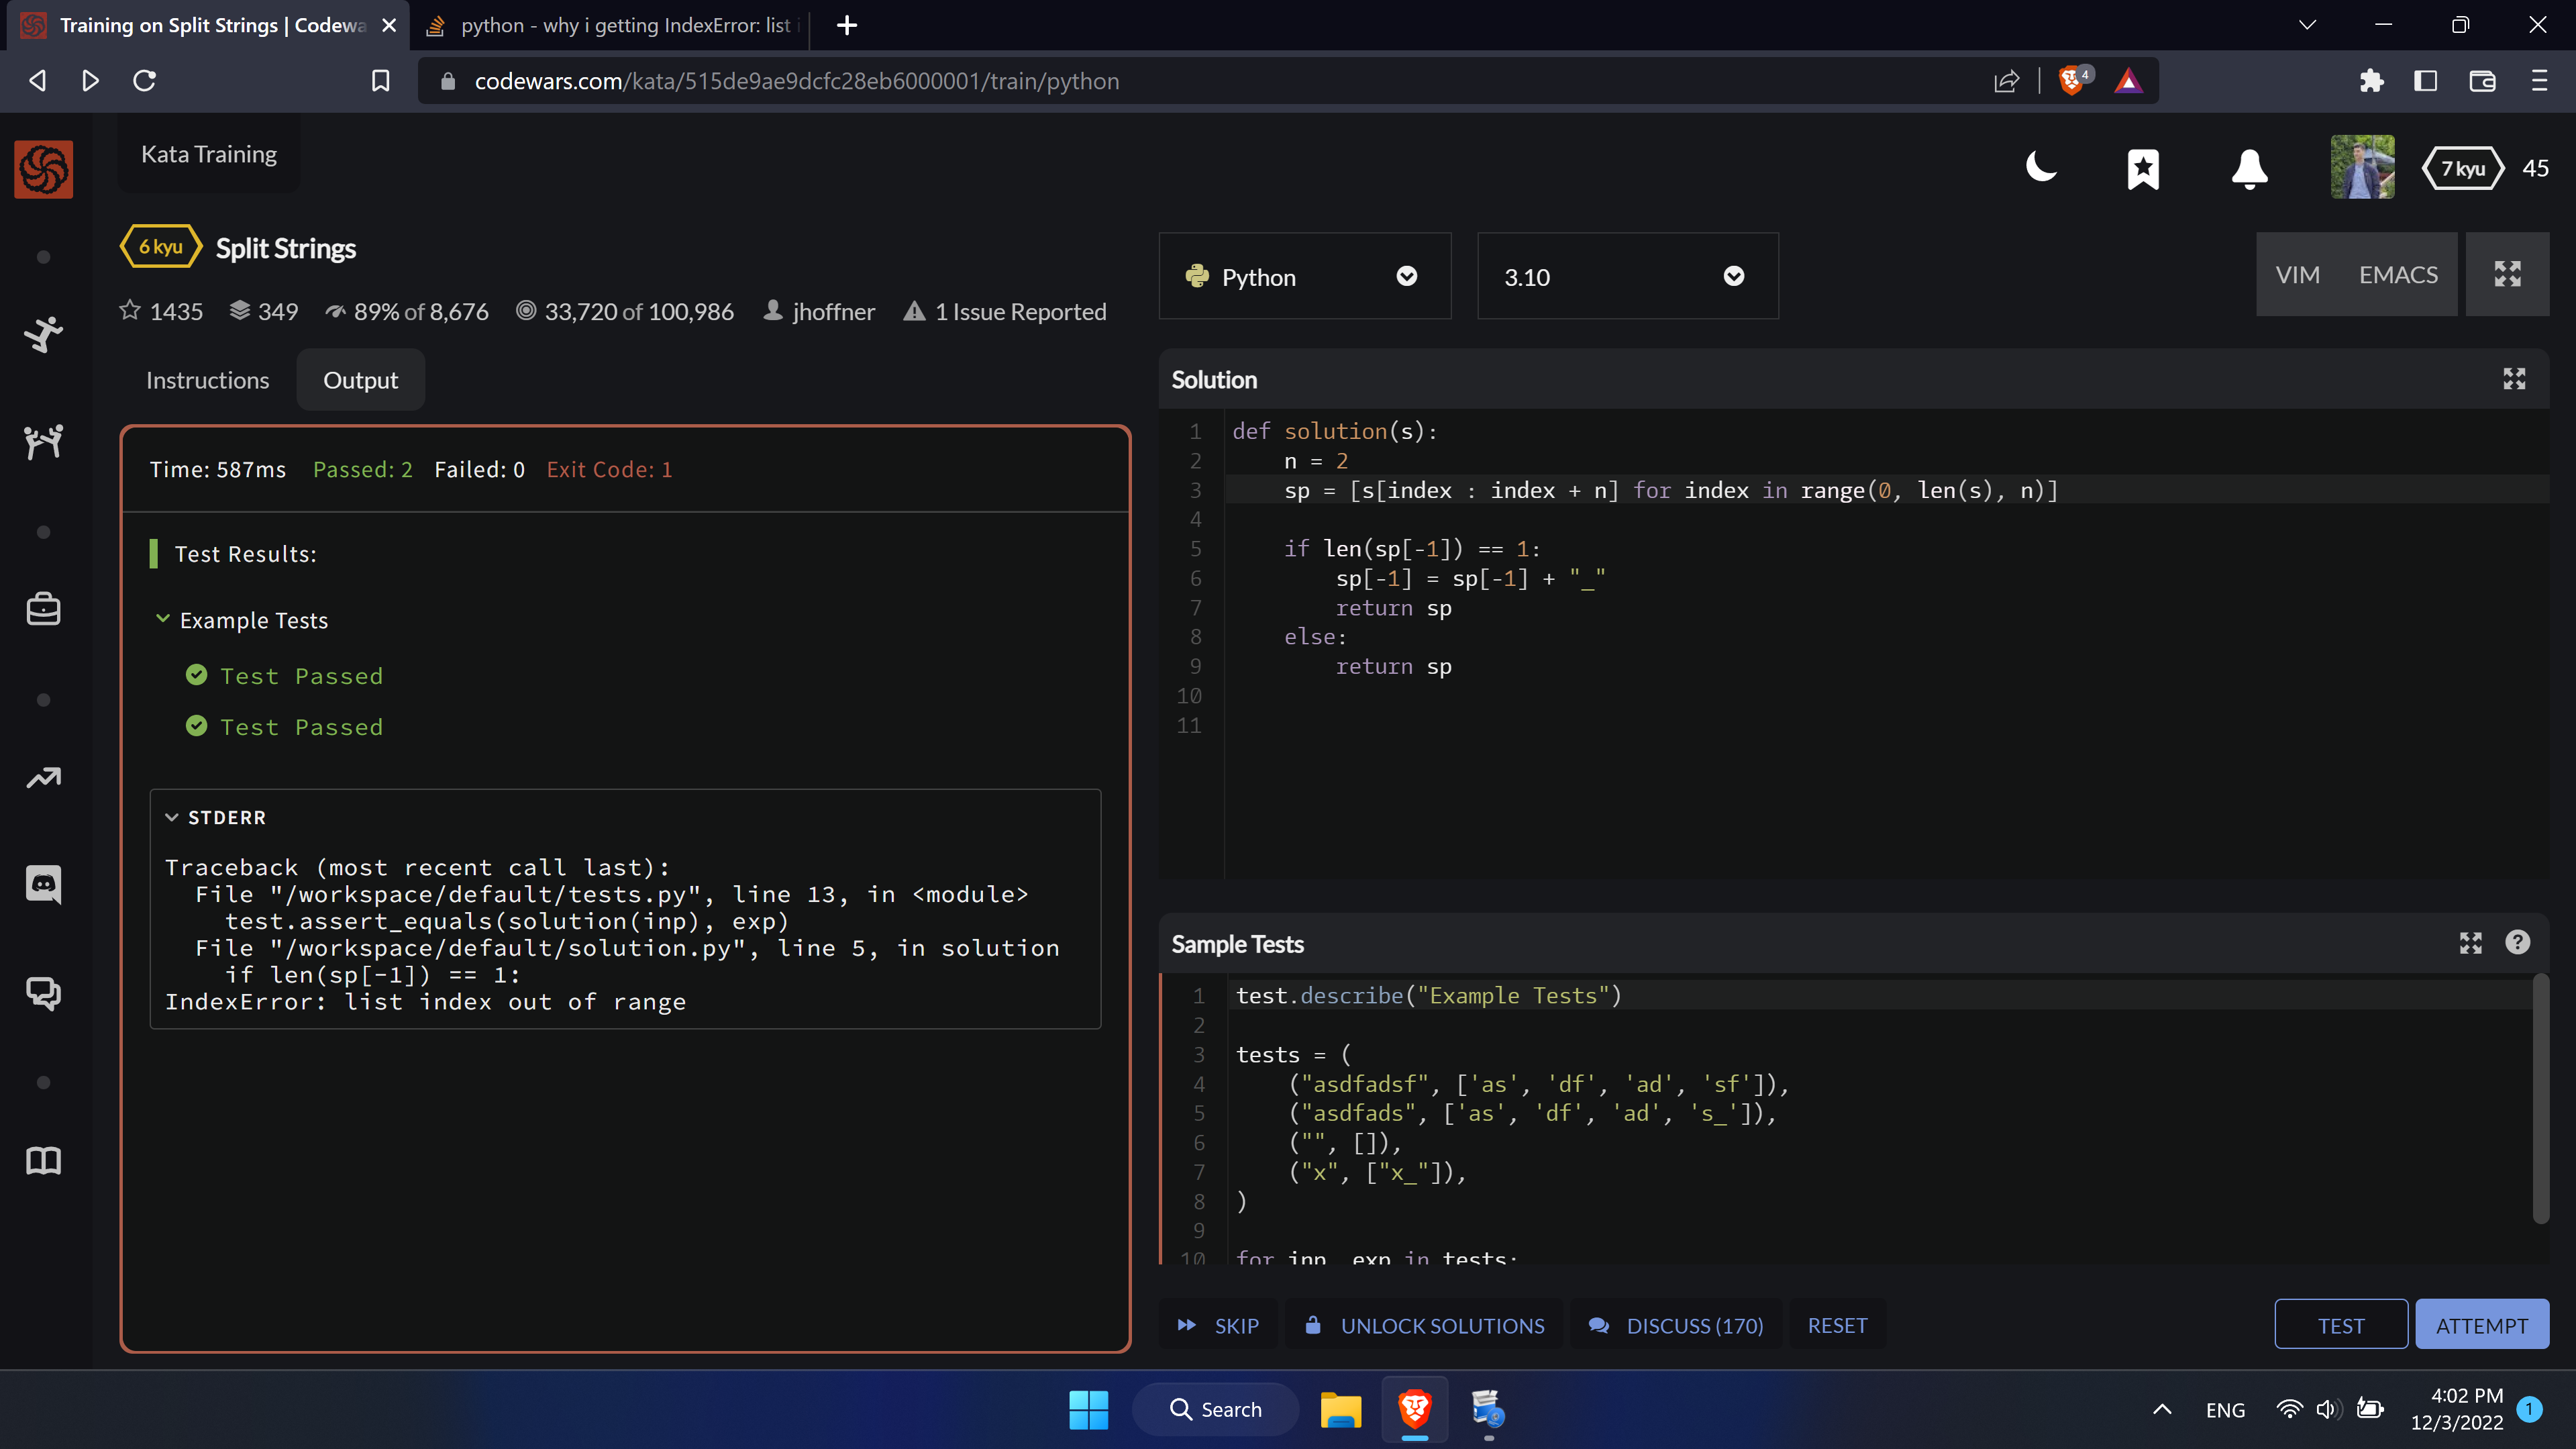Switch to the Stack Overflow IndexError browser tab
The width and height of the screenshot is (2576, 1449).
click(612, 25)
